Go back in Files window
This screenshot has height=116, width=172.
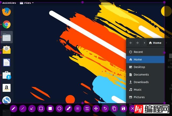pyautogui.click(x=131, y=43)
